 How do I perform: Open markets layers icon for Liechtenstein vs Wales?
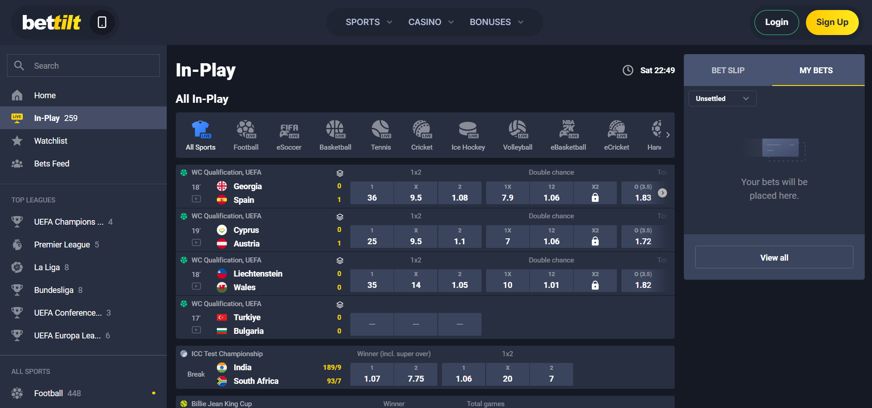tap(340, 261)
